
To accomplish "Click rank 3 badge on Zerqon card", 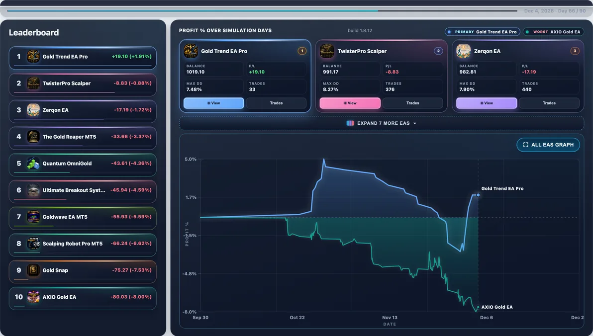I will point(575,51).
